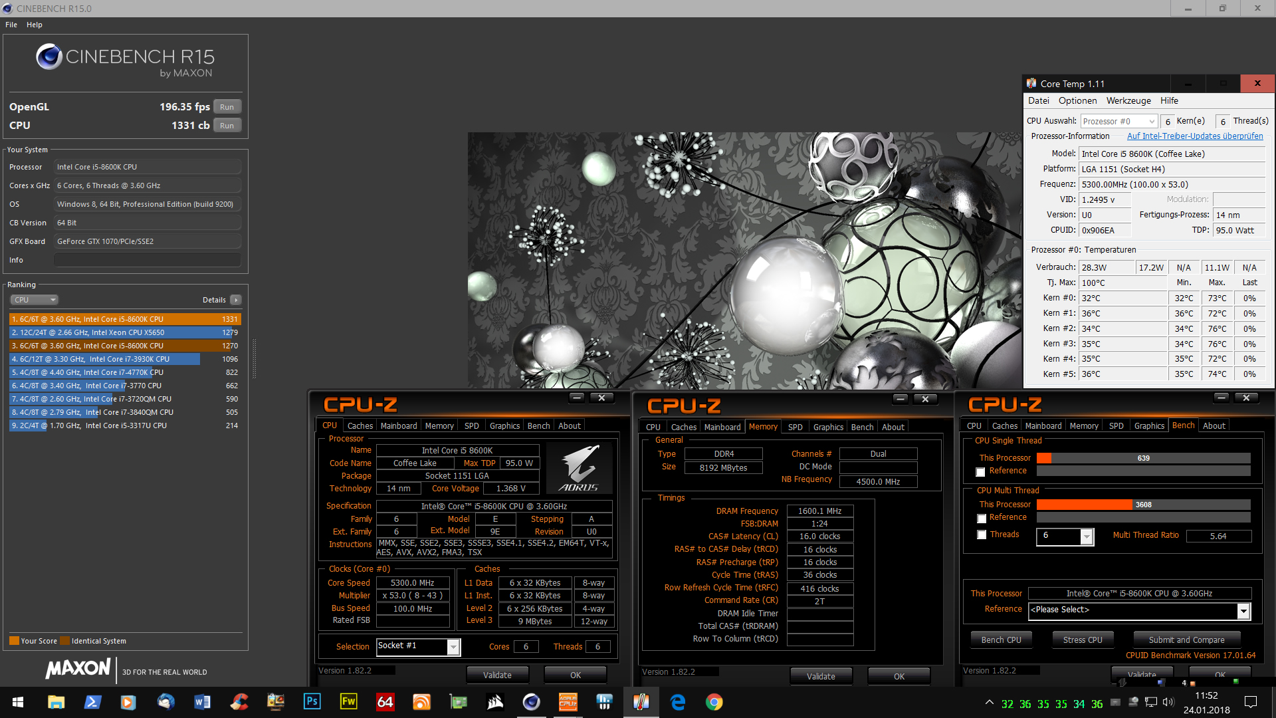Screen dimensions: 1276x718
Task: Open the Action Center notification icon
Action: (x=1251, y=702)
